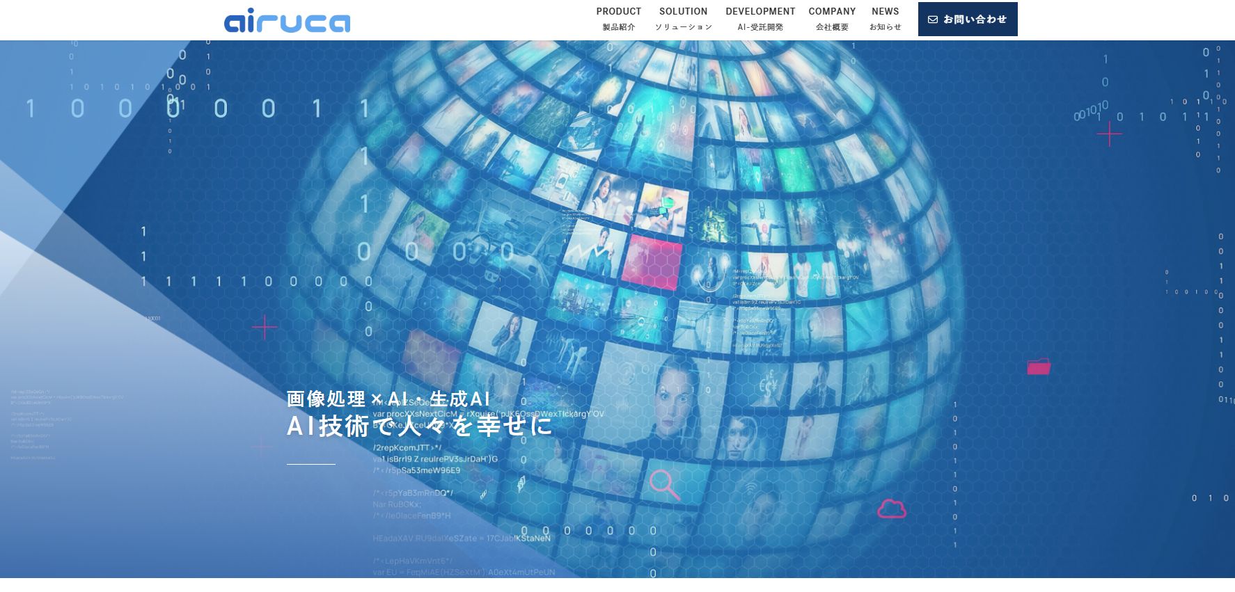Click the headline AI技術で人々を幸せに
1235x592 pixels.
(x=420, y=426)
